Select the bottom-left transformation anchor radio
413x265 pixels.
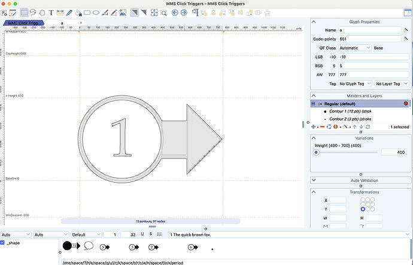[363, 209]
